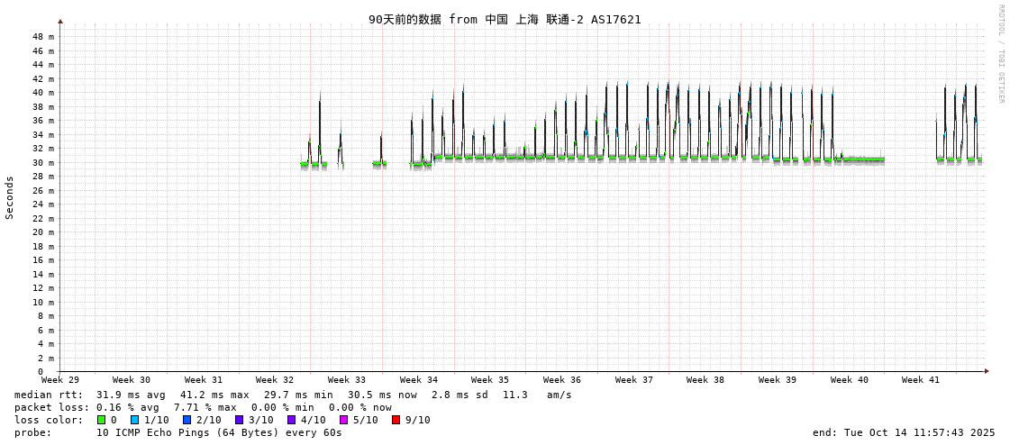Click the 30 m y-axis tick label
The width and height of the screenshot is (1010, 445).
tap(43, 162)
